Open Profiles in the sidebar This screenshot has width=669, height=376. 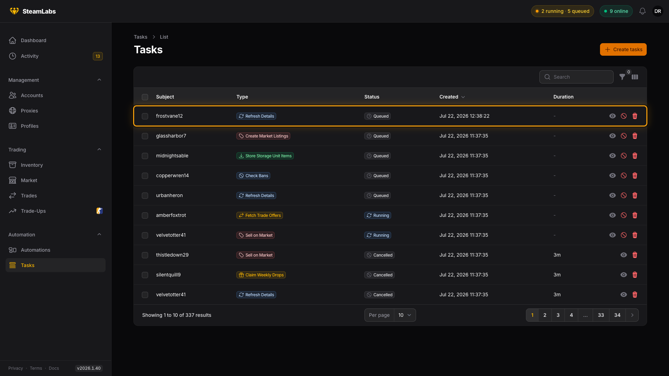(x=55, y=126)
